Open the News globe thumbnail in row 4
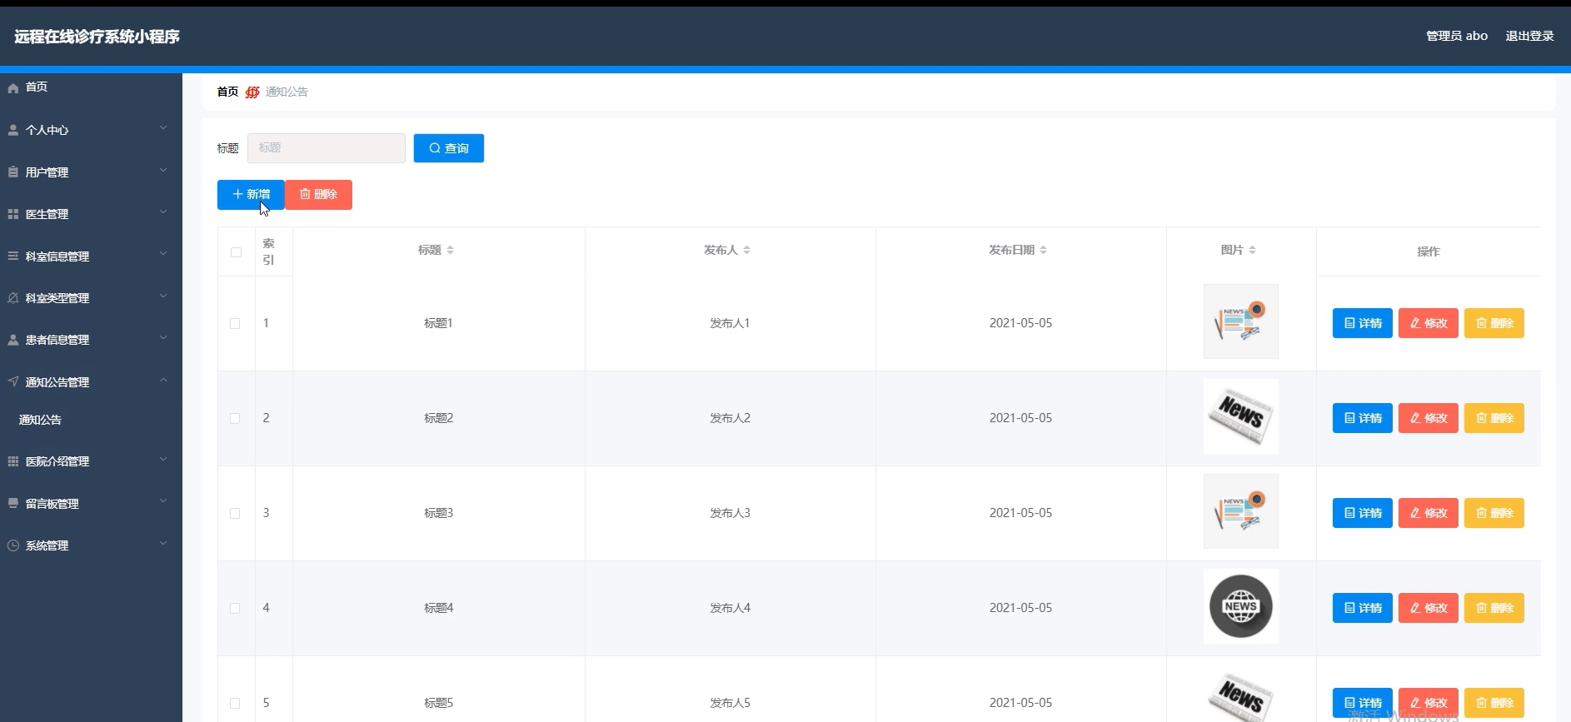Image resolution: width=1571 pixels, height=722 pixels. pos(1240,606)
